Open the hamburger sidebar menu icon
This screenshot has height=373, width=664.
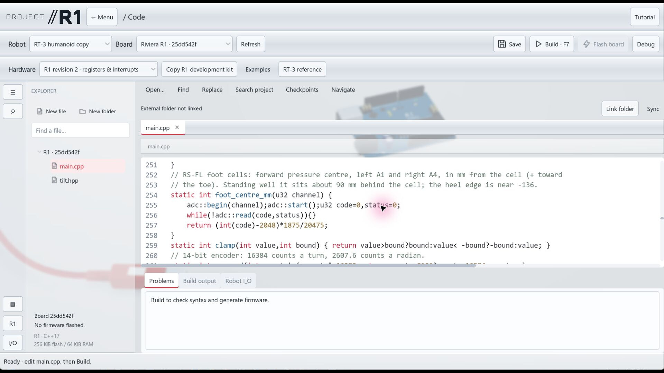point(13,92)
